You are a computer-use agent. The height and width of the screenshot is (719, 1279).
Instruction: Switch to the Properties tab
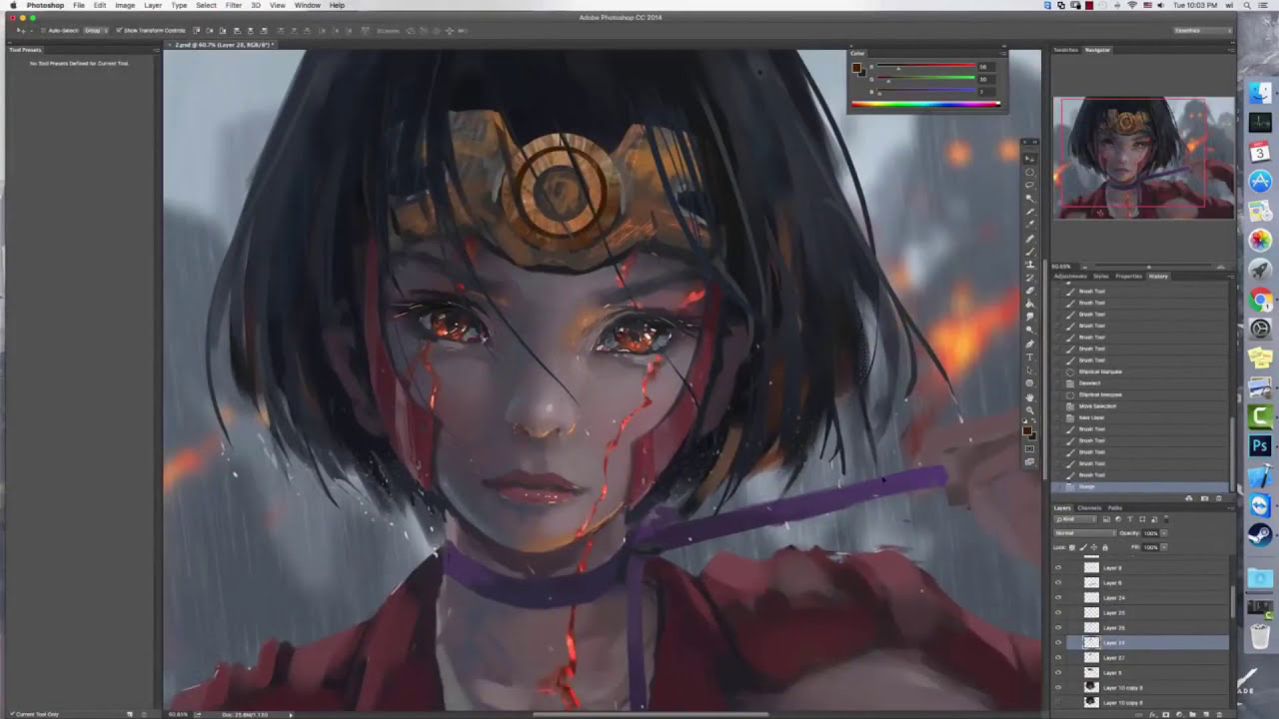click(x=1128, y=277)
